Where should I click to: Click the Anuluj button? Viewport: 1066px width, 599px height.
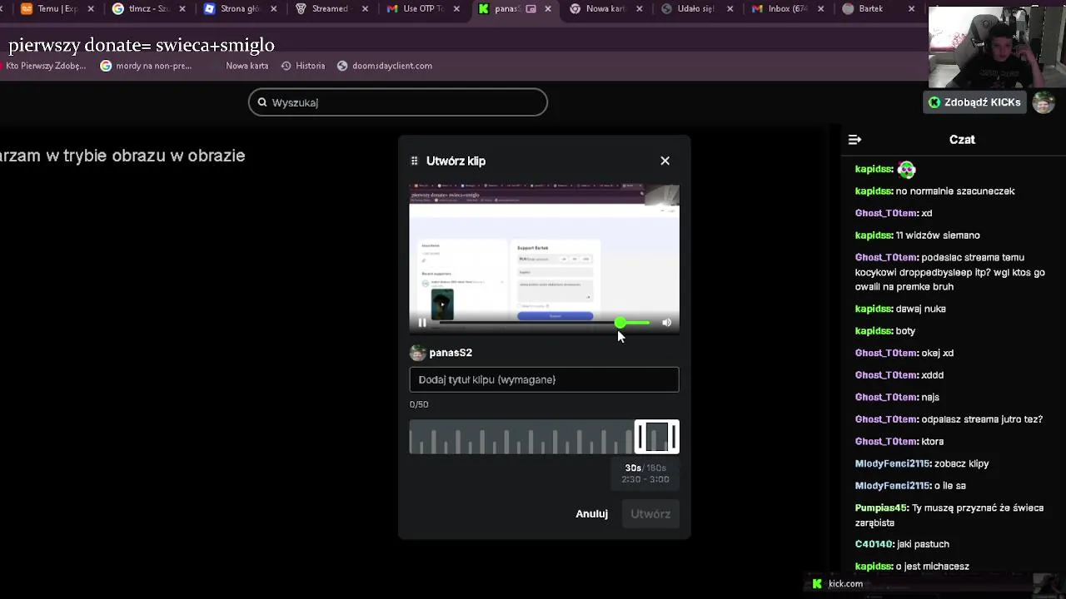(x=591, y=513)
